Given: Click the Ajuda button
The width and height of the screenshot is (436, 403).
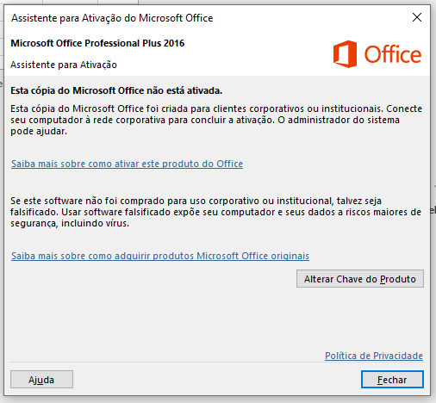Looking at the screenshot, I should 41,380.
